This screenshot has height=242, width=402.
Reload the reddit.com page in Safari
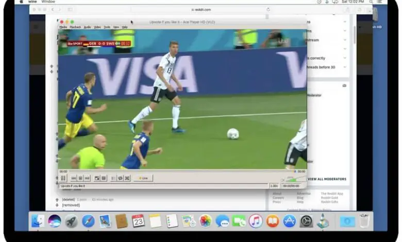(268, 9)
